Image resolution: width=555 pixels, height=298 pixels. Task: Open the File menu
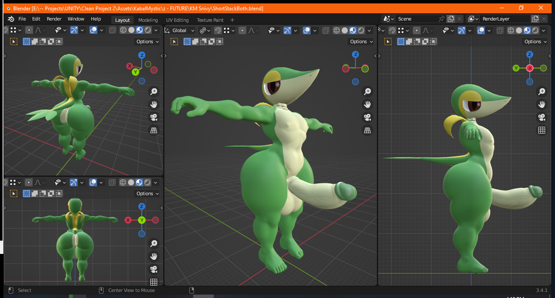22,19
